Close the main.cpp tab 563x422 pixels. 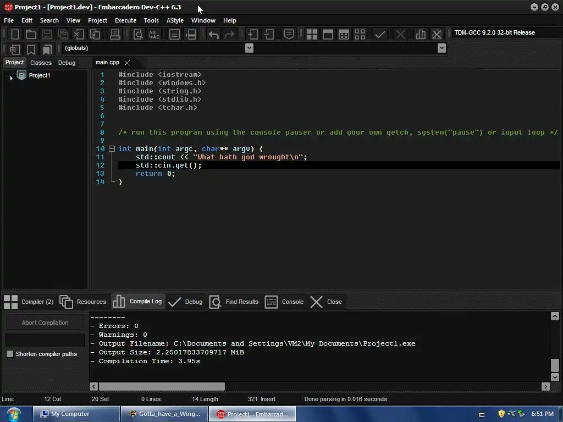tap(127, 63)
